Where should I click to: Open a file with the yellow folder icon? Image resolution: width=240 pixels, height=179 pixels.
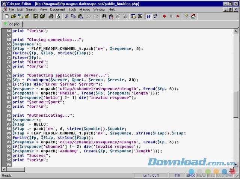pyautogui.click(x=13, y=16)
